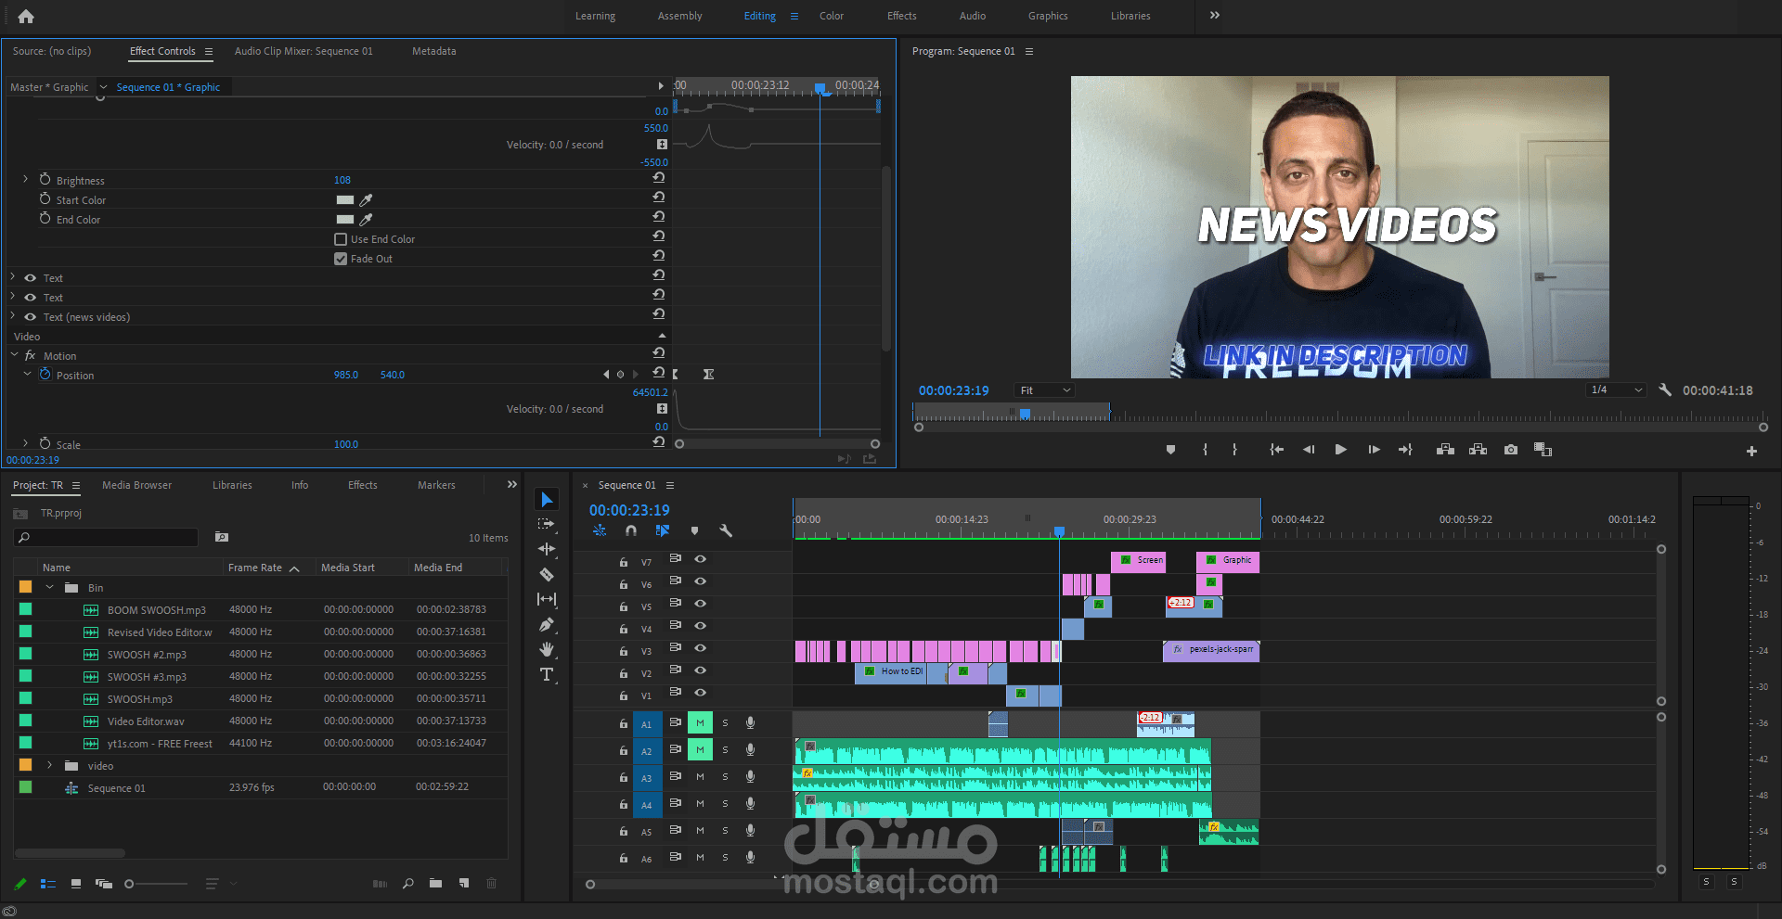Screen dimensions: 1782x919
Task: Expand the video folder
Action: pyautogui.click(x=50, y=766)
